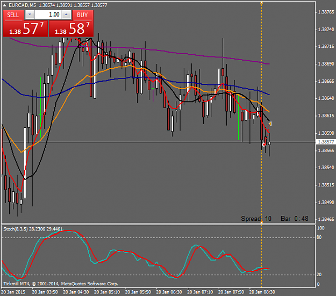The image size is (336, 296).
Task: Click the 20 Jan 2015 date label
Action: pyautogui.click(x=13, y=292)
